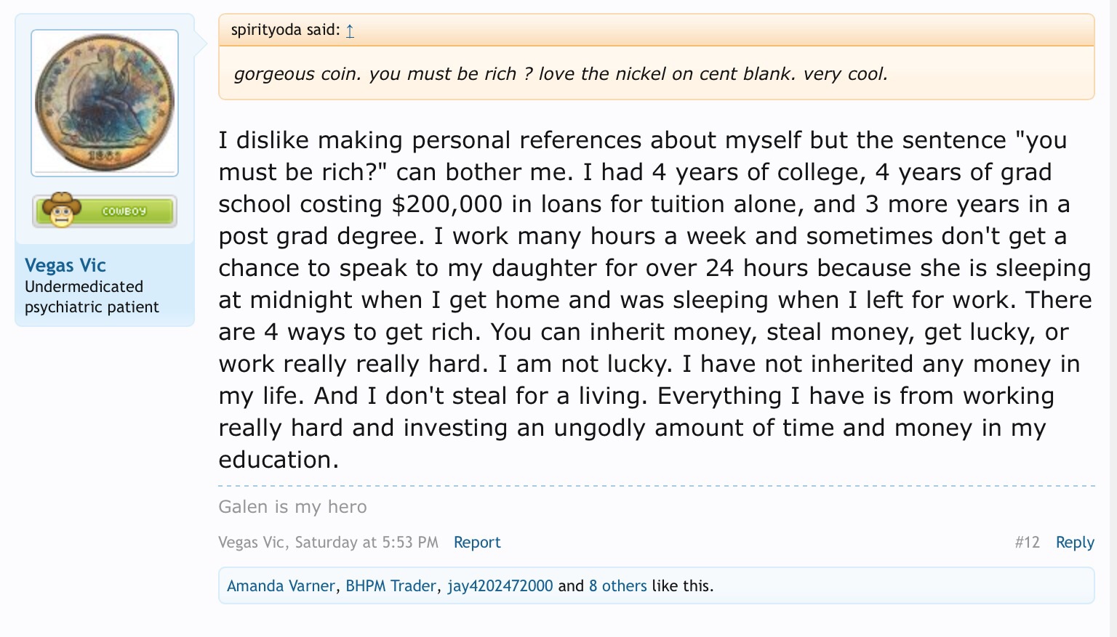View Amanda Varner's profile in likes

(281, 586)
